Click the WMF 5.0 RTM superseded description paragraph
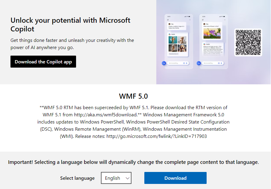Image resolution: width=271 pixels, height=189 pixels. [x=134, y=122]
